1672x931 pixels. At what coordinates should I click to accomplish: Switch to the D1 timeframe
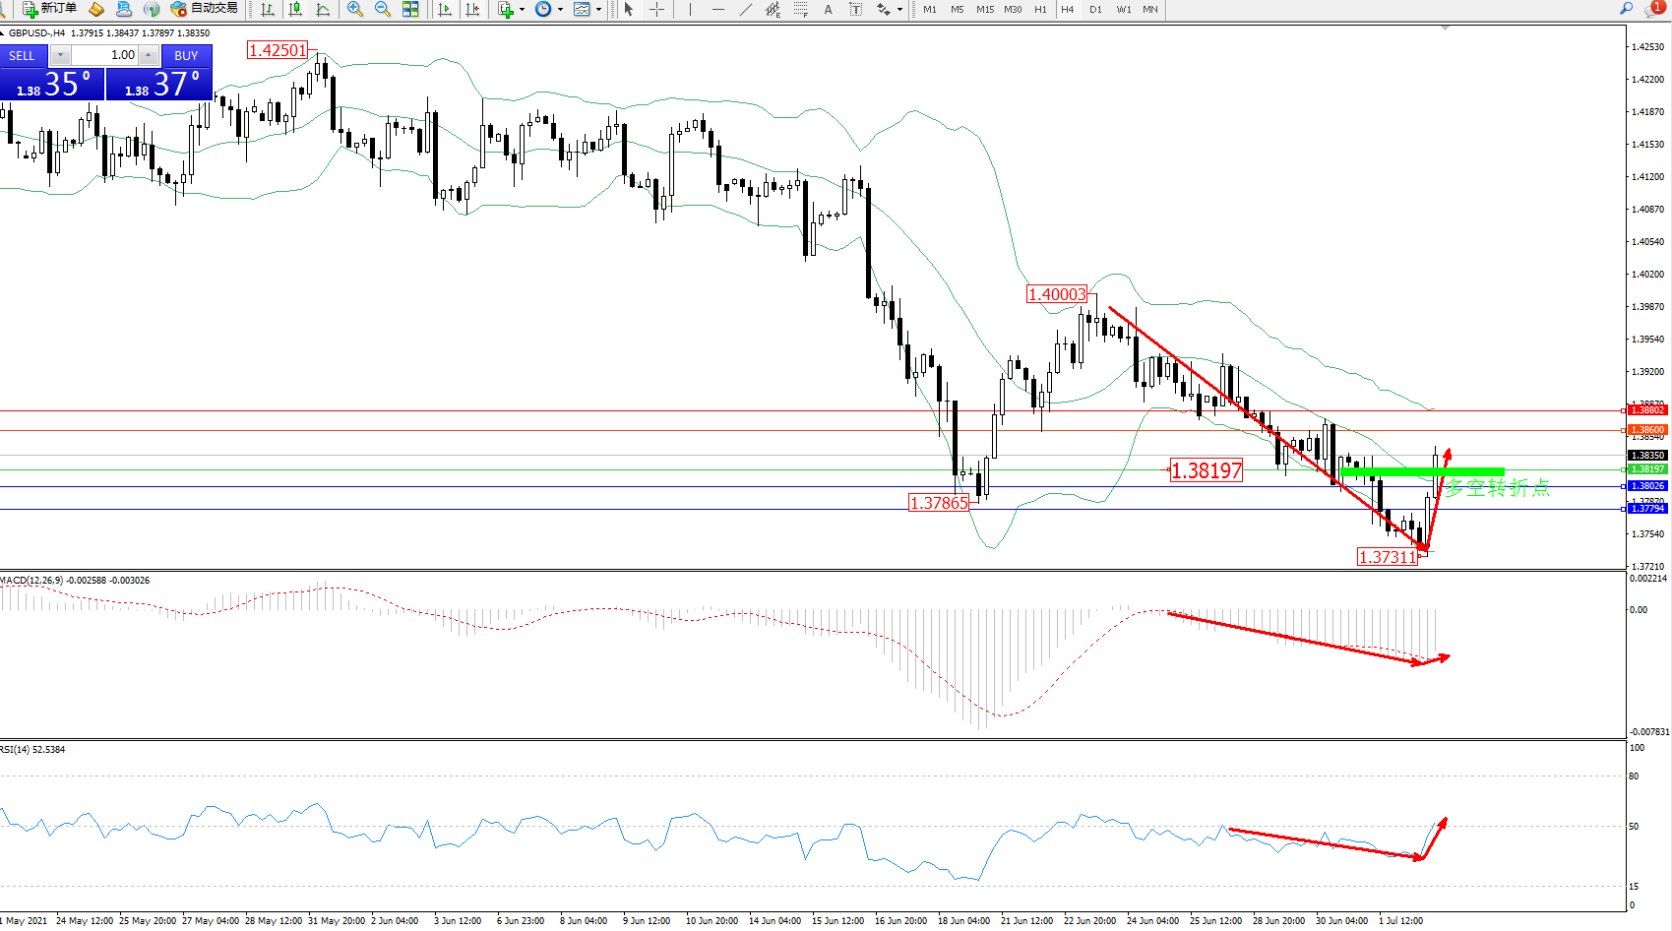tap(1095, 9)
